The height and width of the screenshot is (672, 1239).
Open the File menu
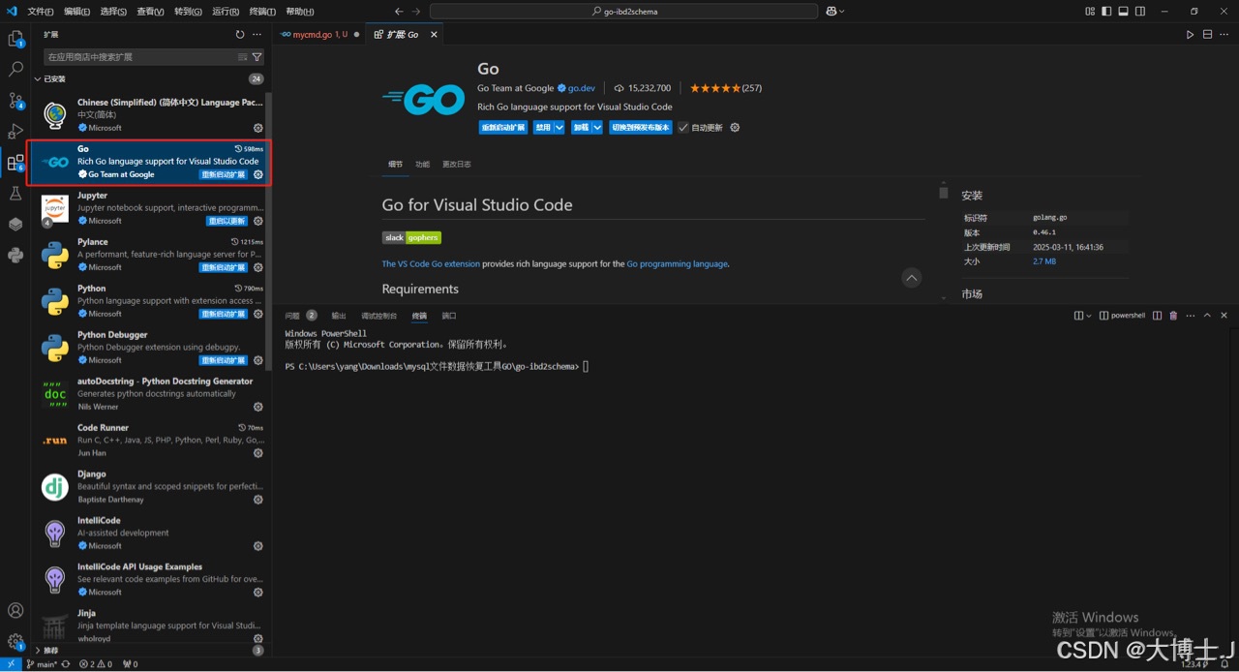[40, 12]
